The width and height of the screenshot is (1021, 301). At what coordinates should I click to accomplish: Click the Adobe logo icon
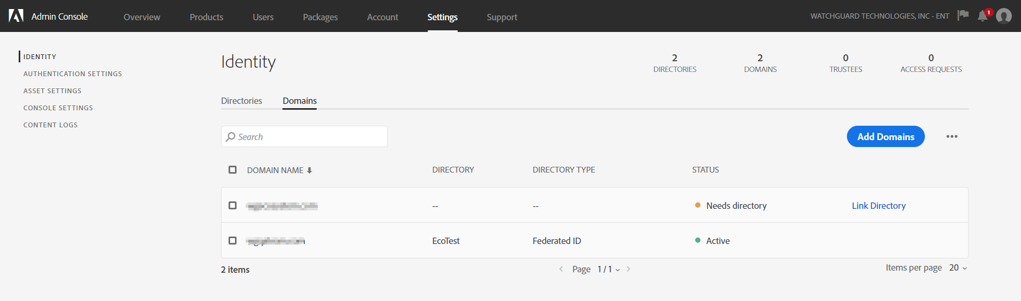16,16
